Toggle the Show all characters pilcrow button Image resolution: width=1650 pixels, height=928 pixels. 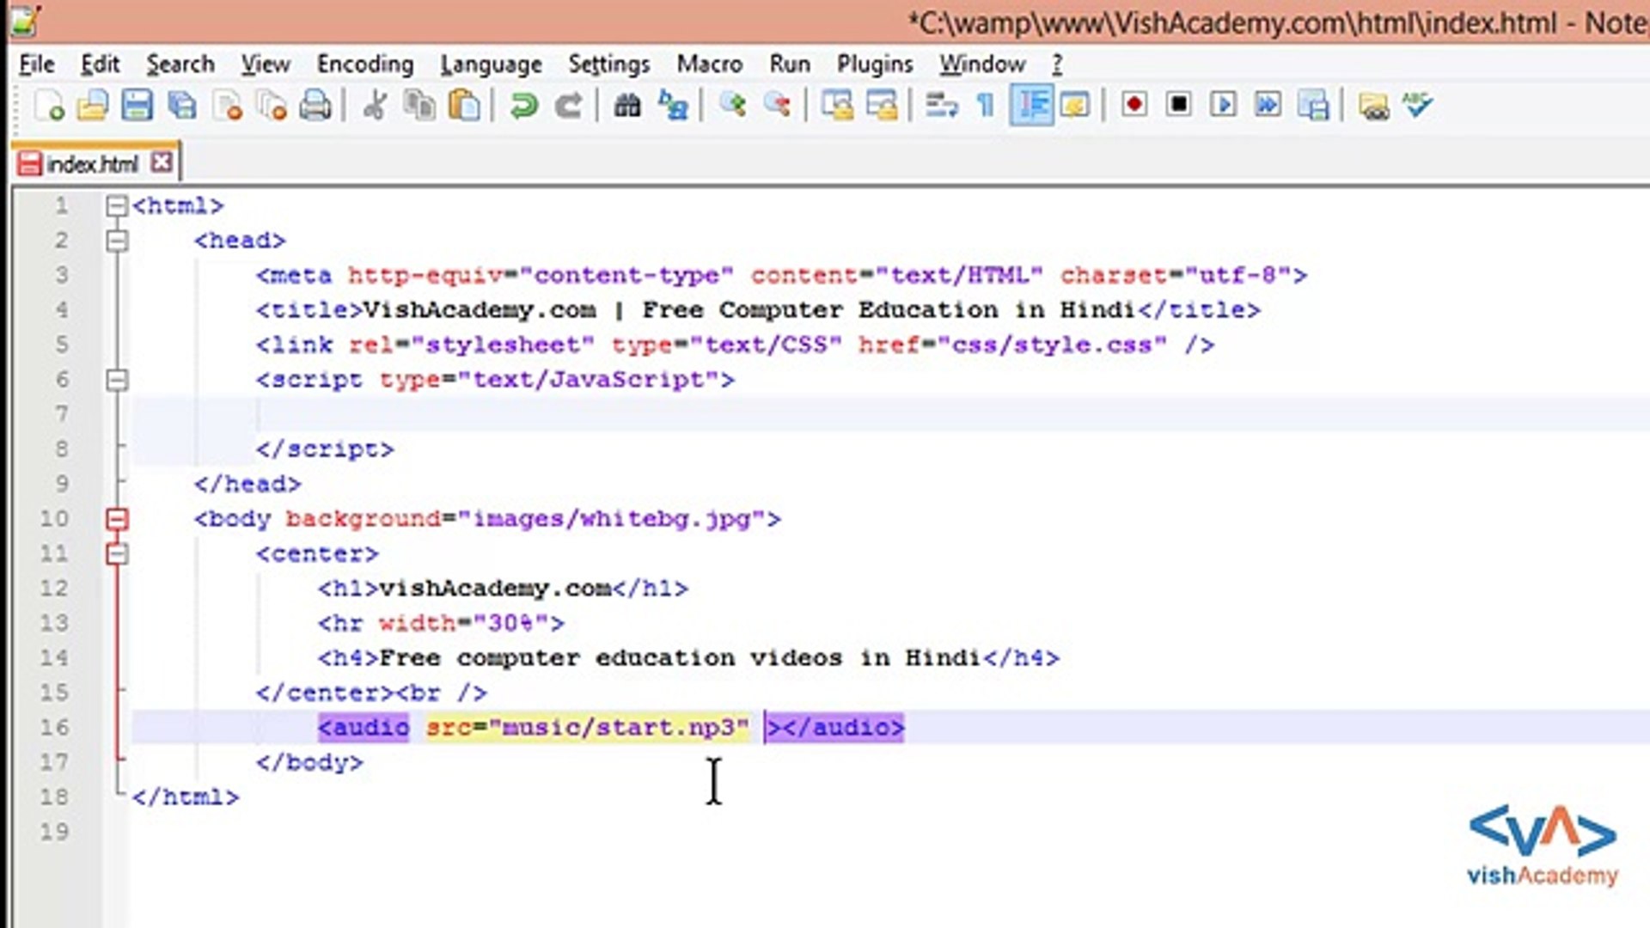click(x=986, y=106)
